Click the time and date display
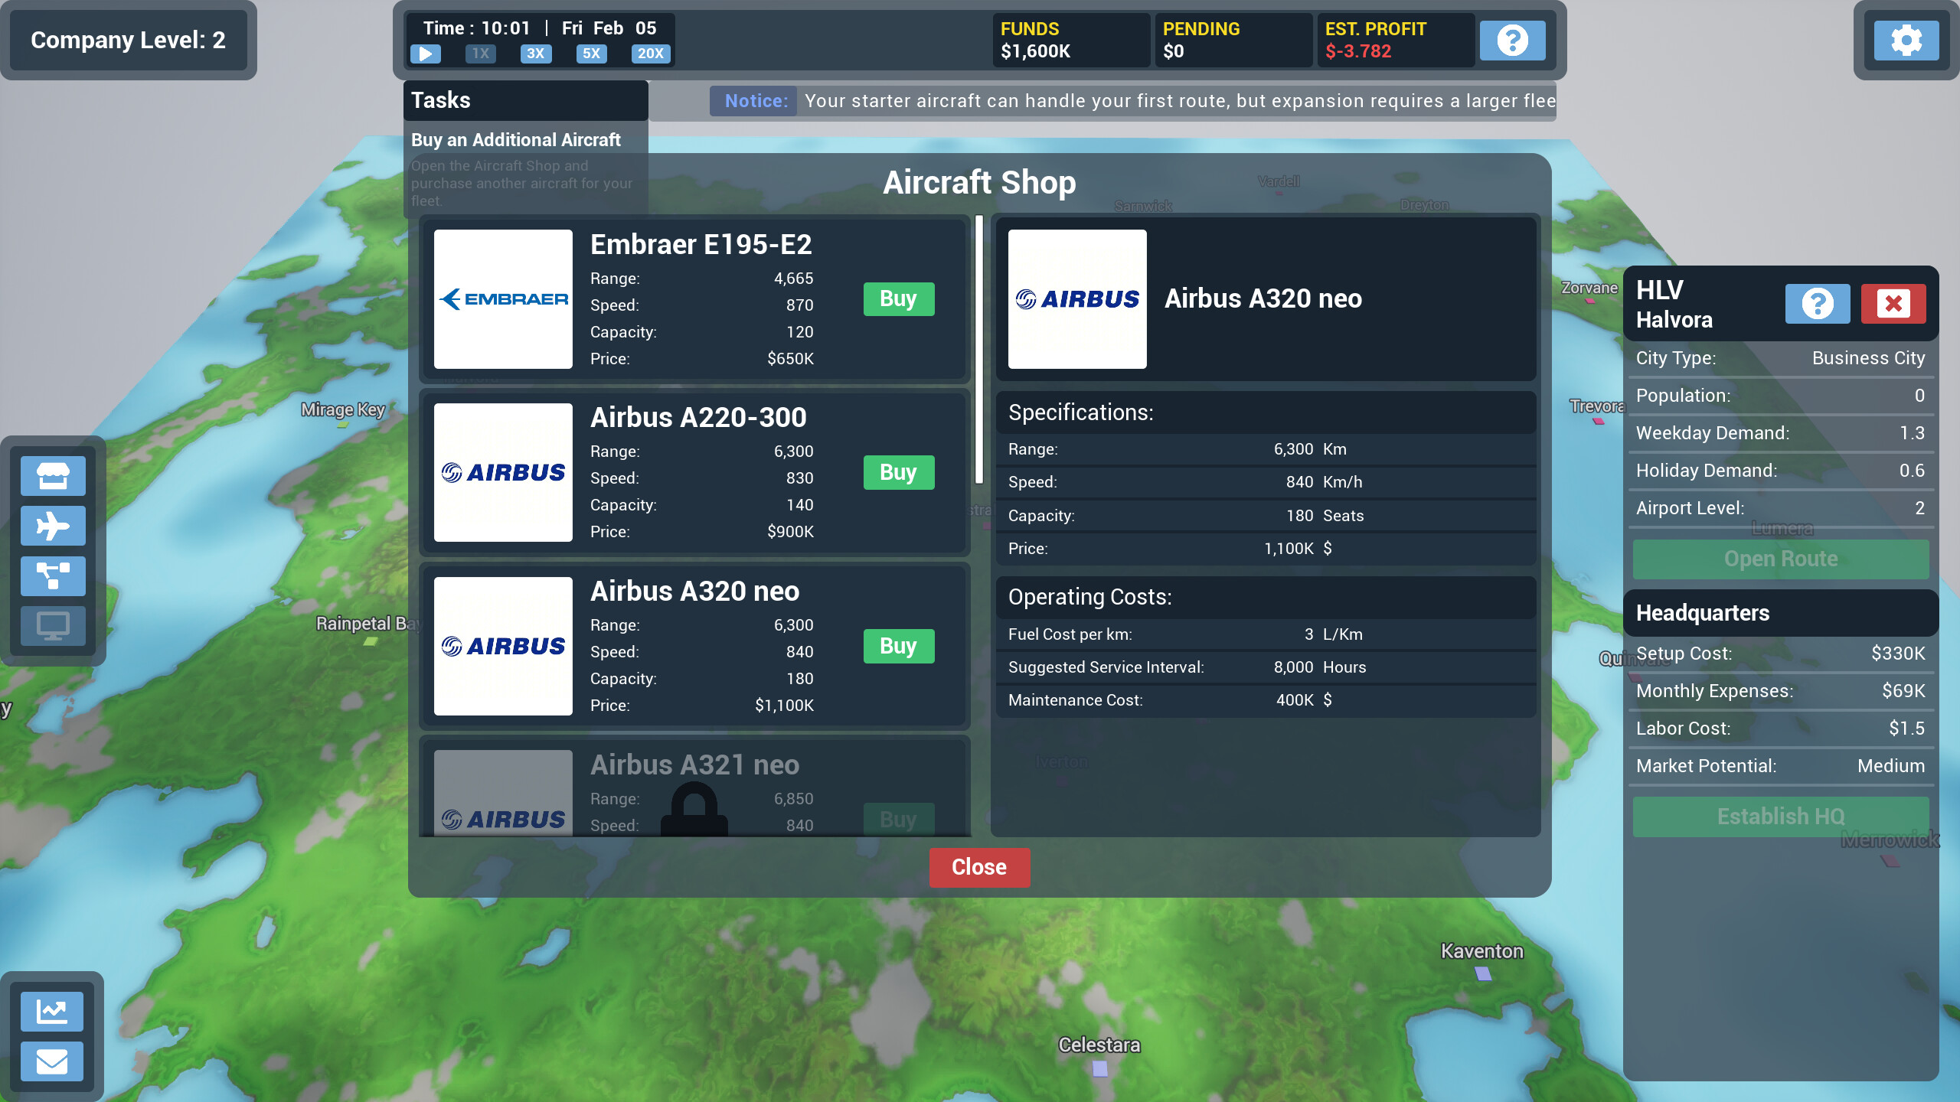 540,28
